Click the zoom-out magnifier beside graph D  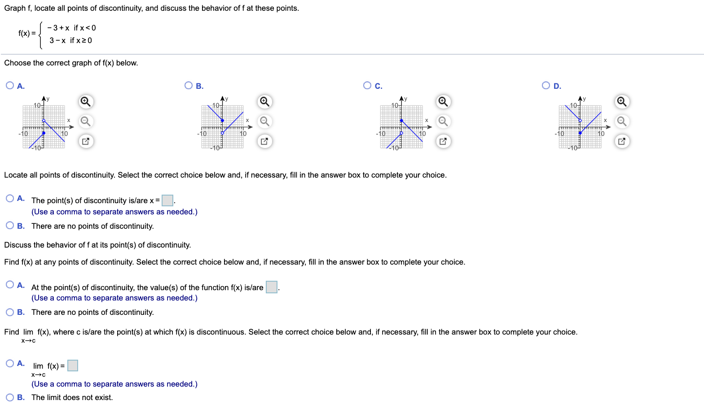[621, 121]
